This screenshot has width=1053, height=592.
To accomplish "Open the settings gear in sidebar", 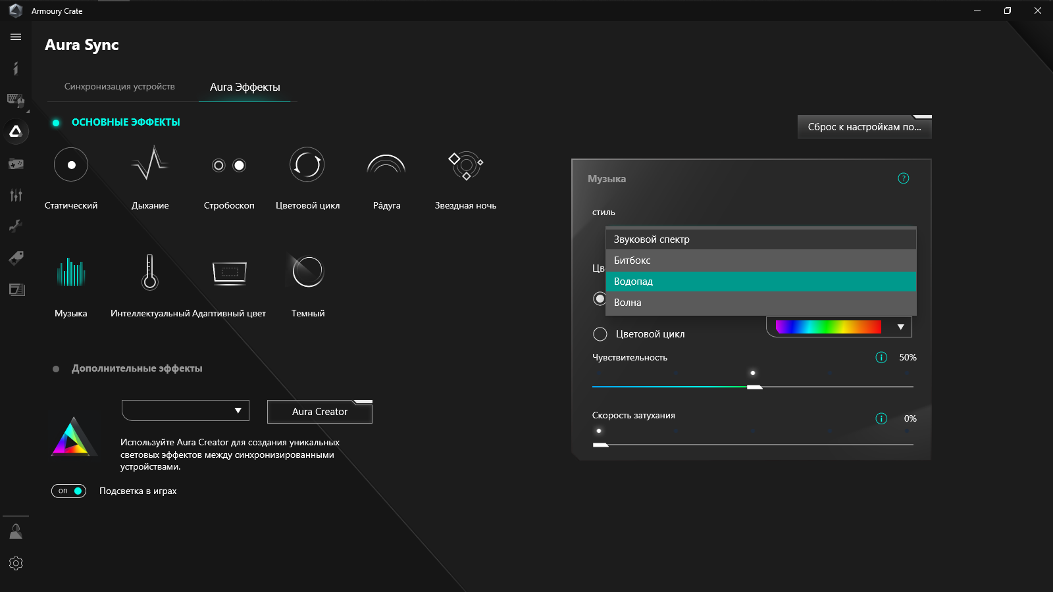I will coord(16,563).
